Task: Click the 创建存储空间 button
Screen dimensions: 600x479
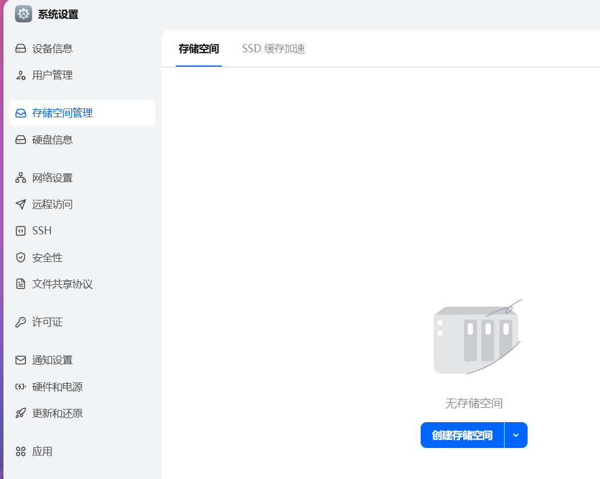Action: pos(463,435)
